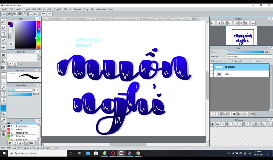This screenshot has width=273, height=160.
Task: Open the Công cụ(T) menu
Action: (x=89, y=9)
